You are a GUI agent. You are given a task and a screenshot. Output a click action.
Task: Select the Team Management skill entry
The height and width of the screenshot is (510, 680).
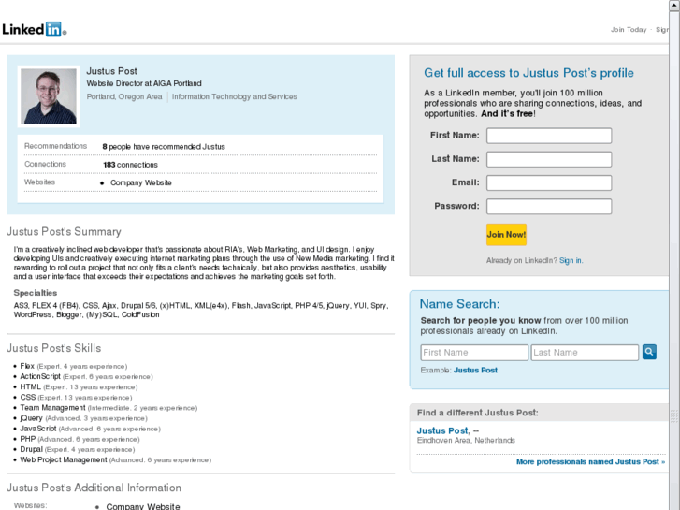109,408
